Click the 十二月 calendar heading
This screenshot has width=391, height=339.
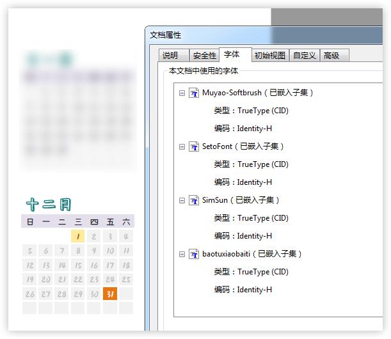49,205
